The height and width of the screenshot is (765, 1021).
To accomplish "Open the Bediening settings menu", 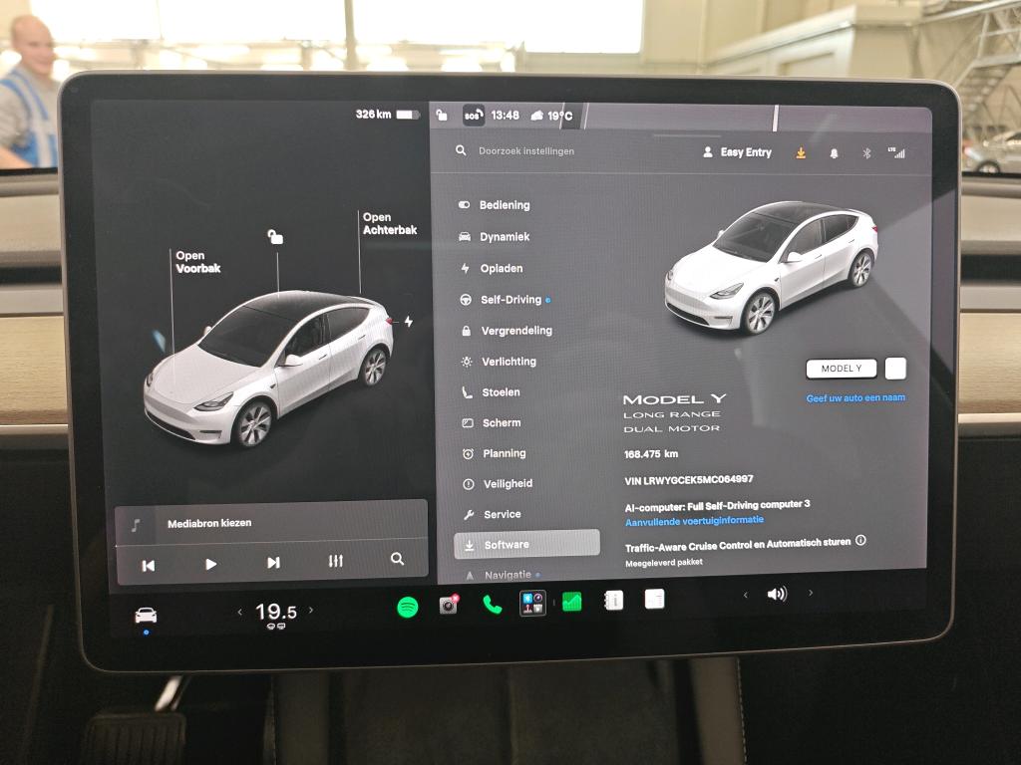I will click(x=506, y=205).
